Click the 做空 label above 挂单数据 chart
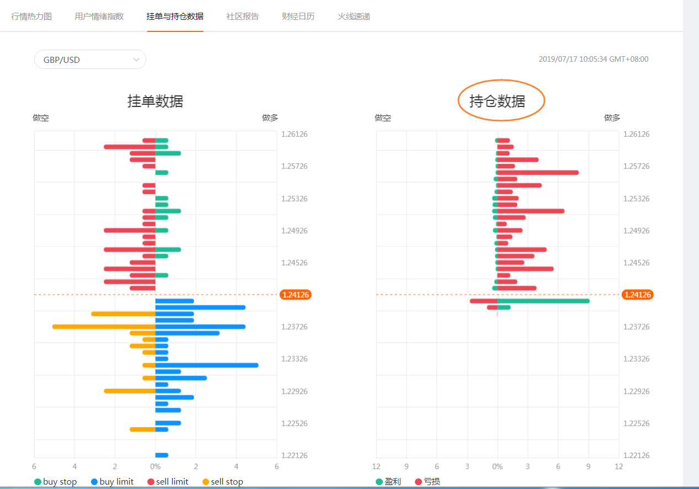This screenshot has width=699, height=489. click(41, 117)
